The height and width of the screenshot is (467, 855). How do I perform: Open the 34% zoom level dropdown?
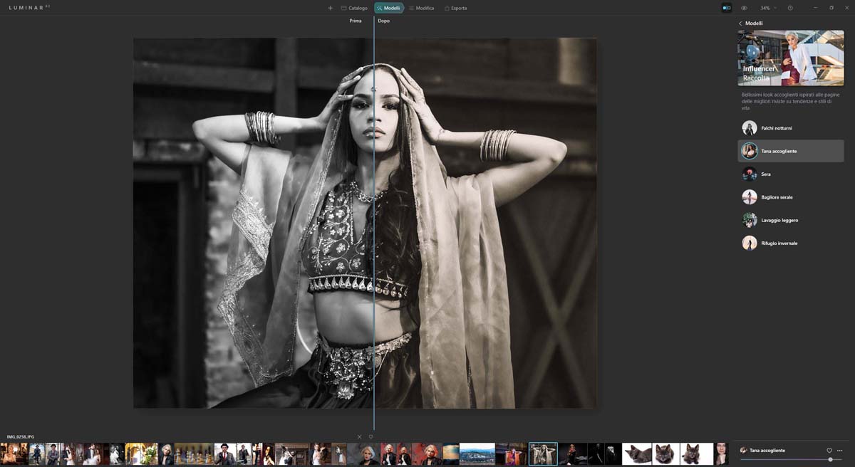tap(767, 8)
